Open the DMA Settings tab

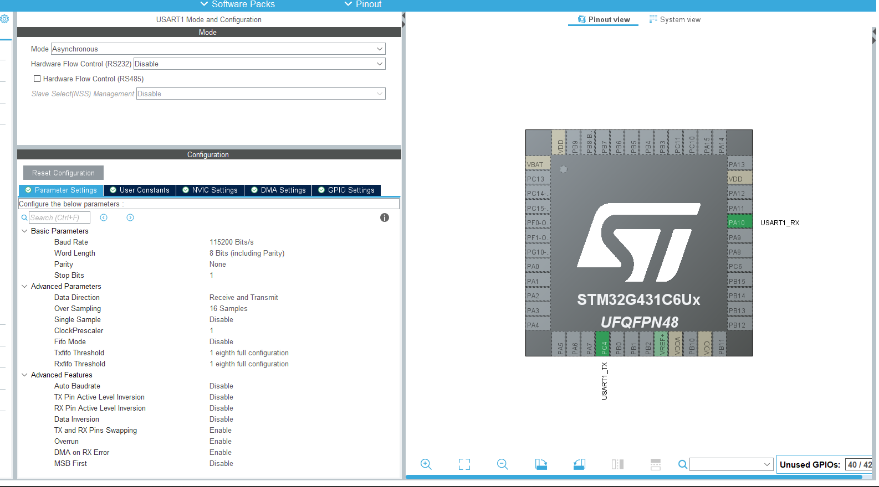point(278,190)
